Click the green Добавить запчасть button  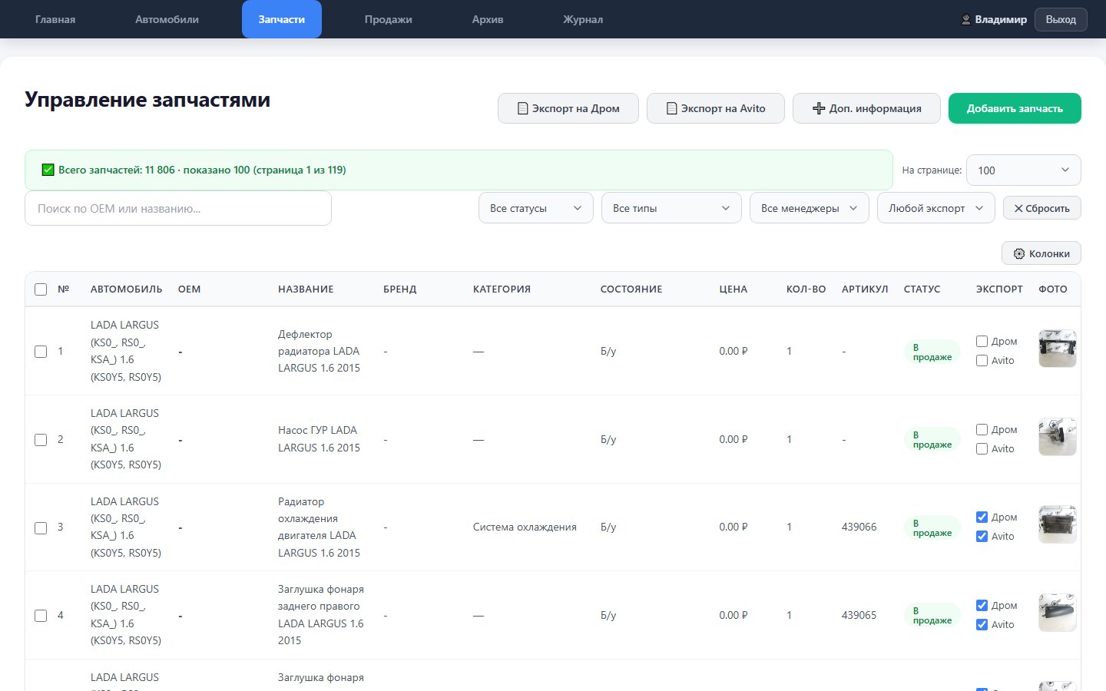[1015, 108]
